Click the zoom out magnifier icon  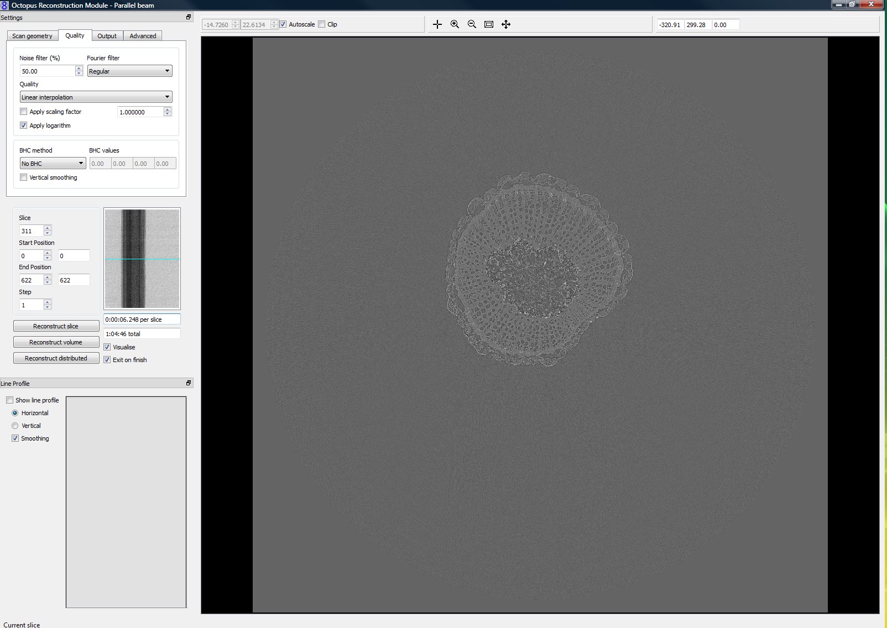click(x=472, y=24)
